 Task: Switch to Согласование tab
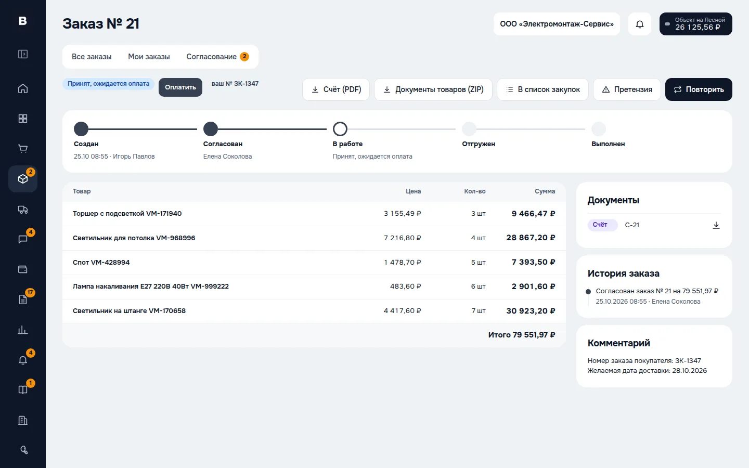(x=217, y=57)
